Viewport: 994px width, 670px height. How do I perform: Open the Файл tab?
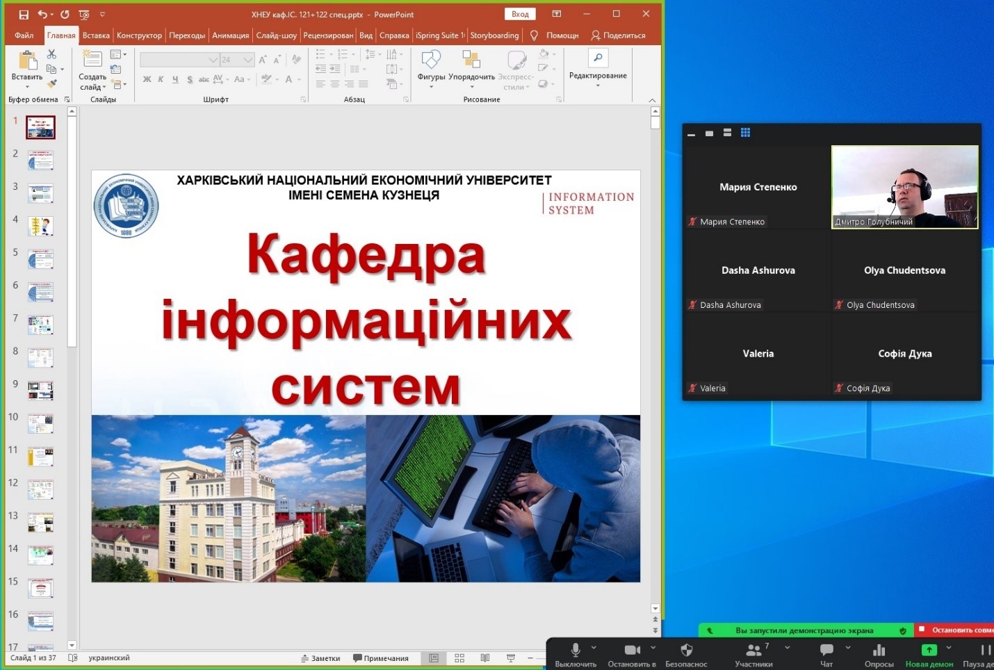(24, 35)
